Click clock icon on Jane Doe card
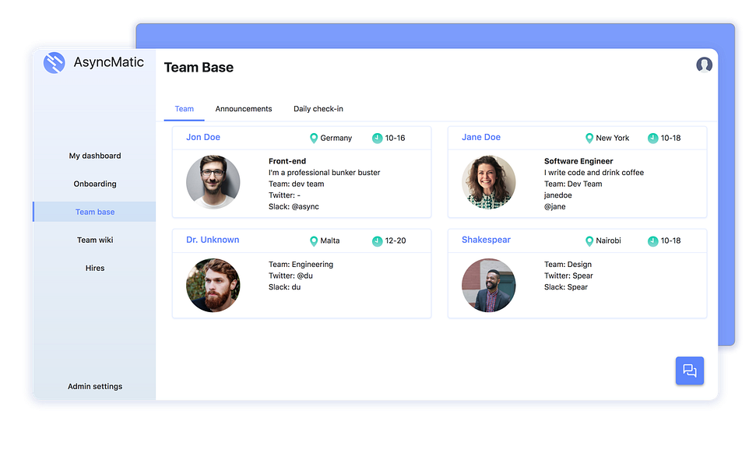The height and width of the screenshot is (467, 756). point(652,139)
